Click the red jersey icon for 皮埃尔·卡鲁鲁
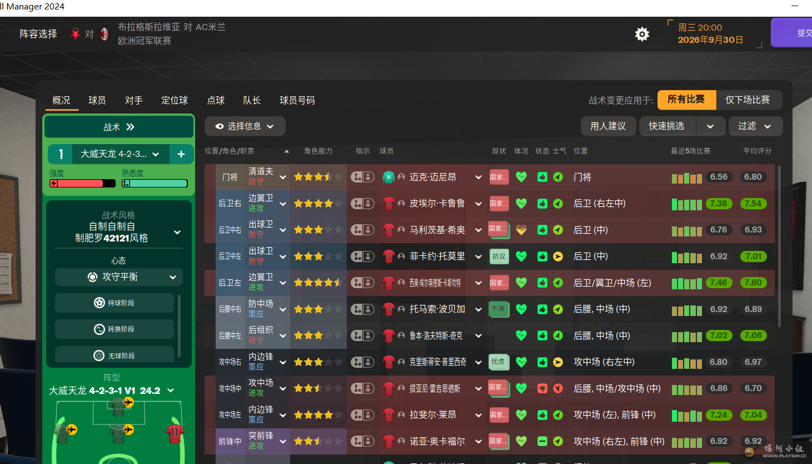 pos(388,204)
